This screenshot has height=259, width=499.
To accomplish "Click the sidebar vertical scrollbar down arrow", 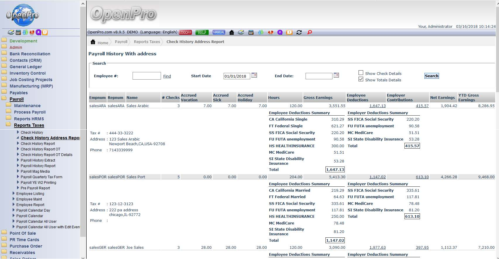I will [x=83, y=257].
